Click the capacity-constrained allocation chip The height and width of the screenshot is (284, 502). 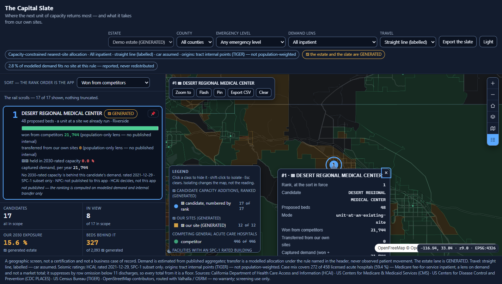pos(152,54)
